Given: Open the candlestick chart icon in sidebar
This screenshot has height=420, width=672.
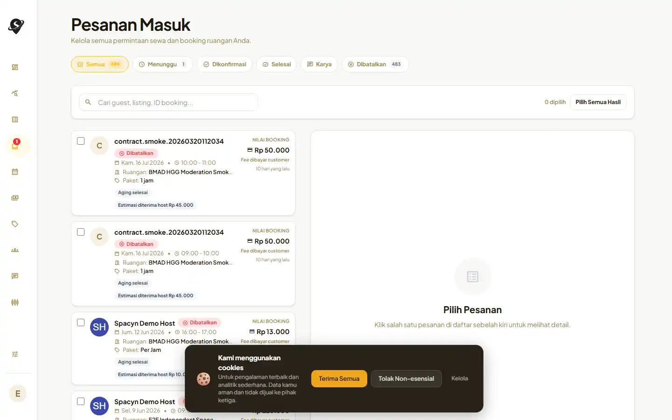Looking at the screenshot, I should (15, 302).
